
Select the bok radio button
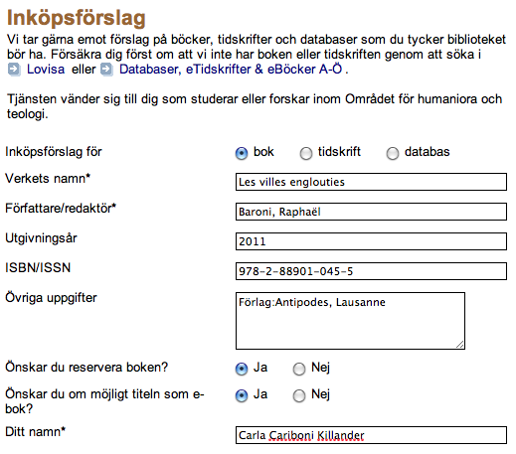pos(242,153)
